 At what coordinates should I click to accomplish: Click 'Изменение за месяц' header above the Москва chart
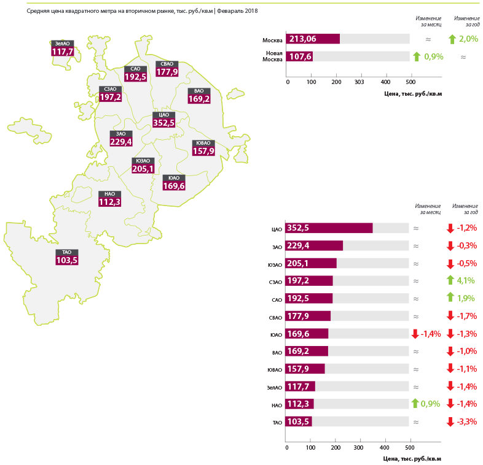[x=428, y=21]
